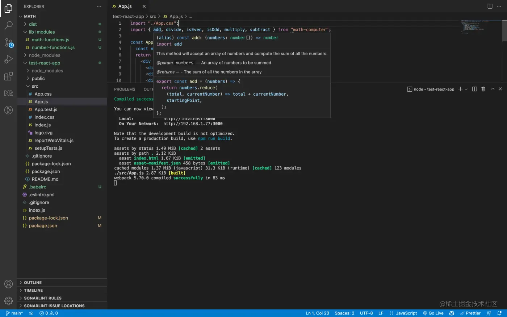Screen dimensions: 507x317
Task: Open the Accounts menu icon
Action: [x=8, y=284]
